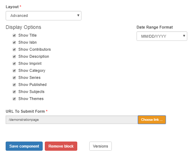Toggle the Show Subjects checkbox
The height and width of the screenshot is (156, 194).
[x=14, y=92]
